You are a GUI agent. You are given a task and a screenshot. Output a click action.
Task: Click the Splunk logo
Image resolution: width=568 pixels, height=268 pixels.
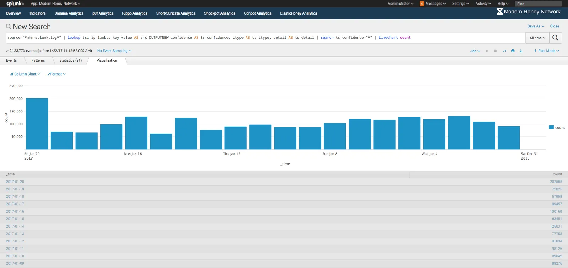tap(15, 4)
